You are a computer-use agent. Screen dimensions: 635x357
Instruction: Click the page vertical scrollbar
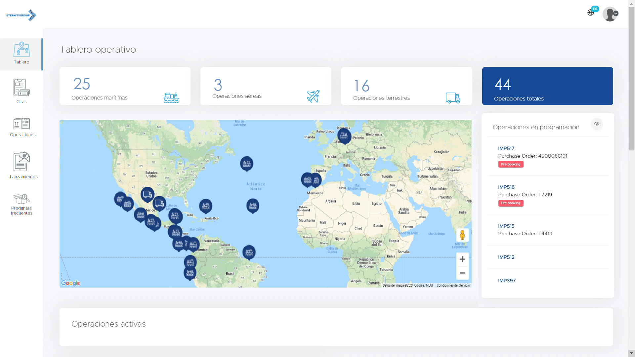coord(631,79)
